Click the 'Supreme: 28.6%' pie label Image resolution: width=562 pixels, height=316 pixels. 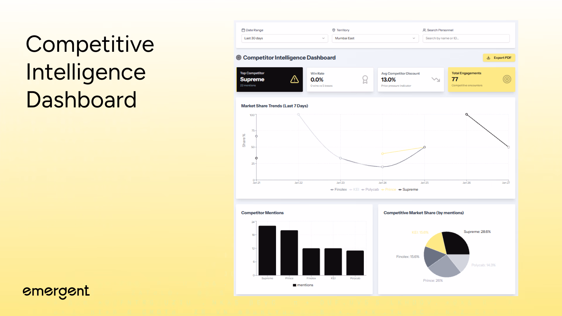477,232
